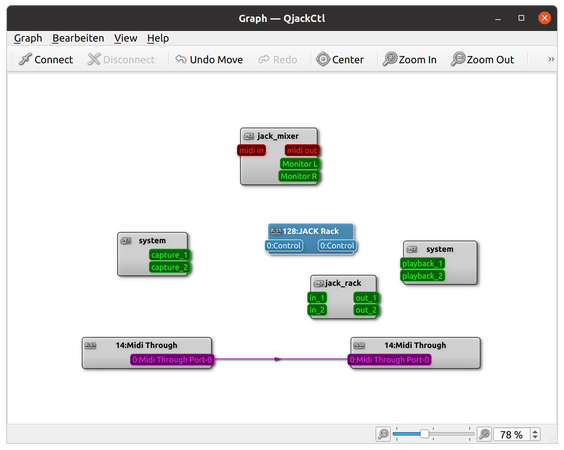
Task: Select the Connect tool in the toolbar
Action: tap(46, 59)
